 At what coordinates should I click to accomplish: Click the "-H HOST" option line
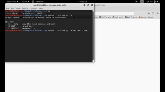coord(21,26)
